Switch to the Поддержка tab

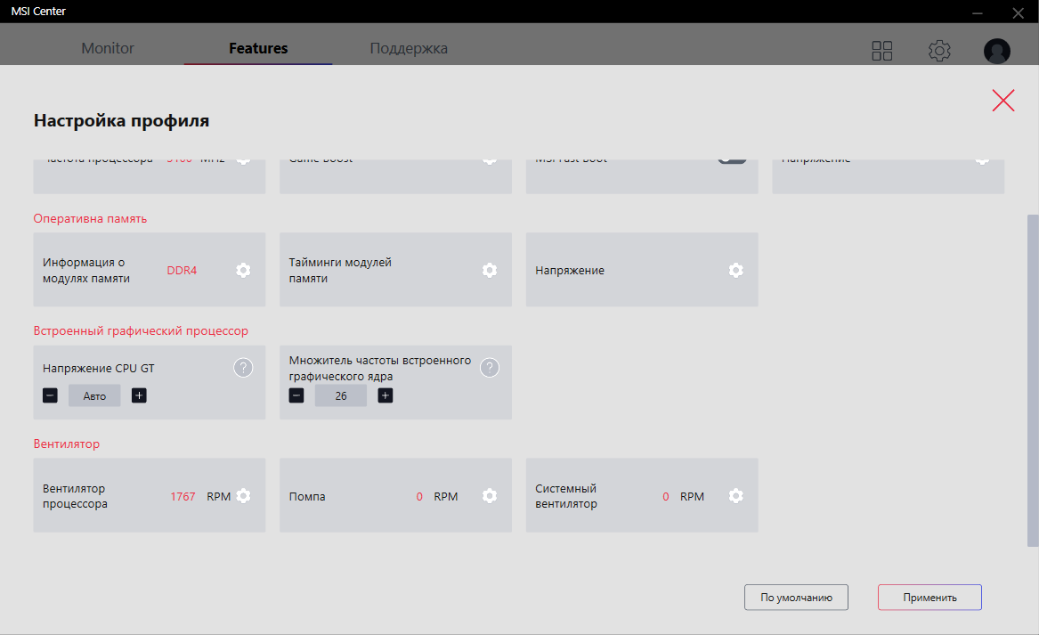(x=409, y=48)
